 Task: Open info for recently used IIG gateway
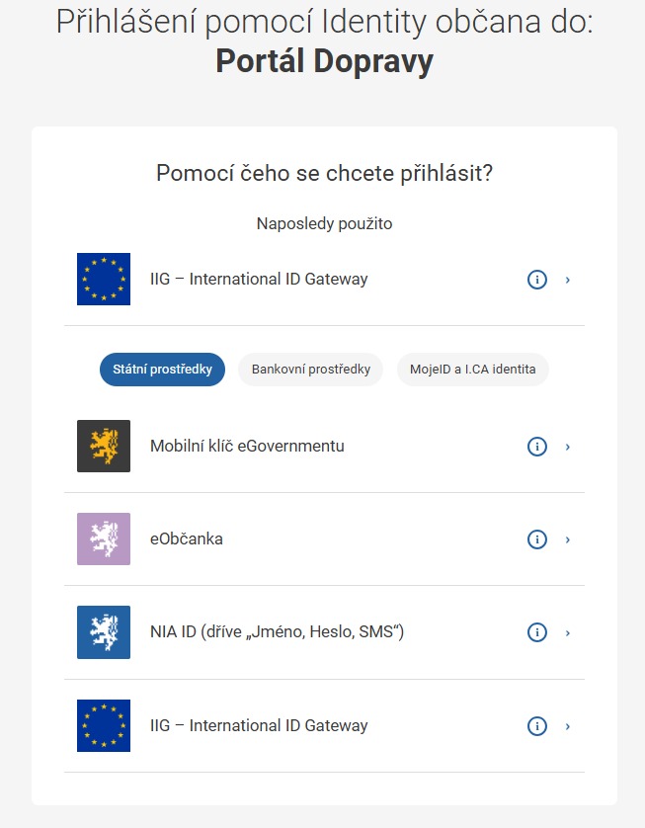point(536,280)
